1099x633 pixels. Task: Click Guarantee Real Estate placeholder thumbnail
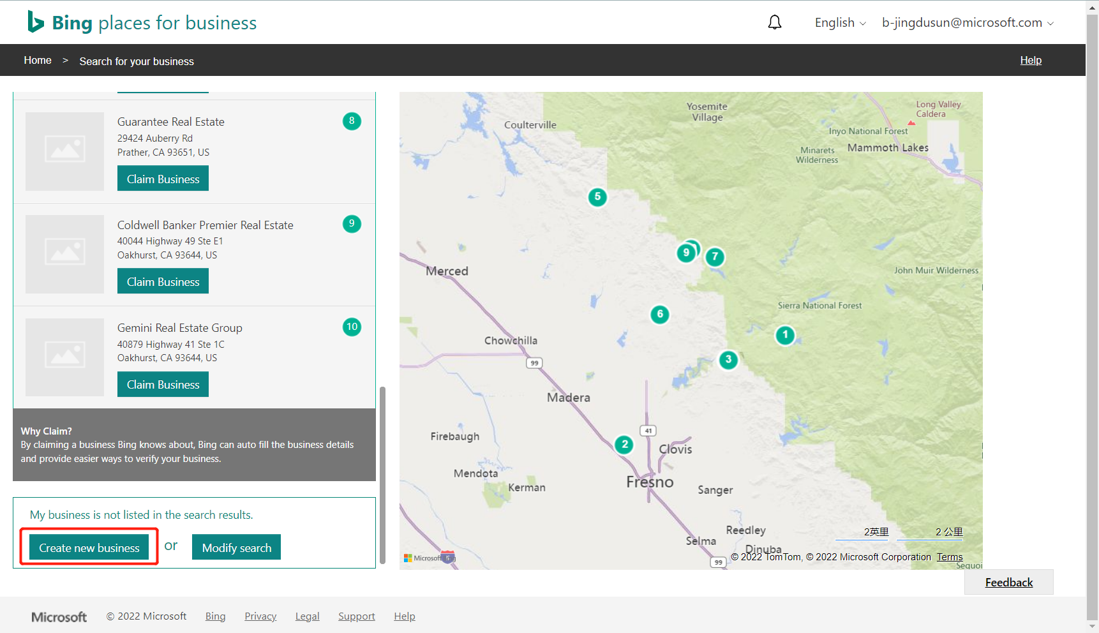64,151
